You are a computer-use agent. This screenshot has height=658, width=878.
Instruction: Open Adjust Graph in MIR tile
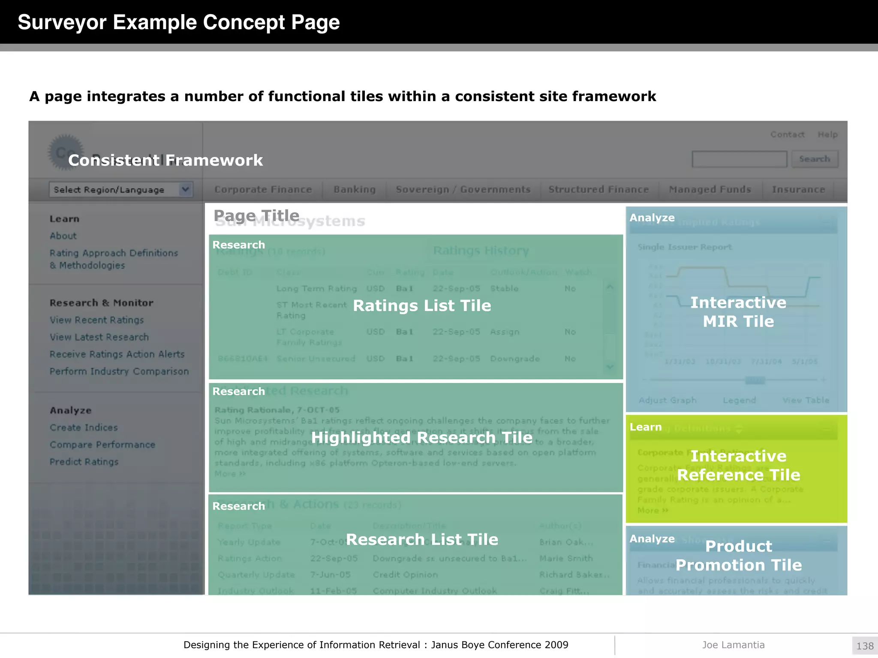[668, 400]
